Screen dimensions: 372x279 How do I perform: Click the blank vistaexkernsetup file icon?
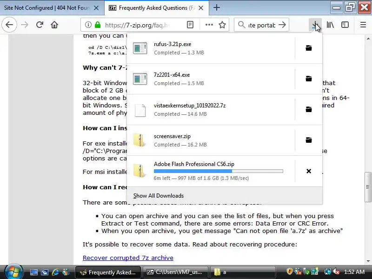(x=140, y=110)
